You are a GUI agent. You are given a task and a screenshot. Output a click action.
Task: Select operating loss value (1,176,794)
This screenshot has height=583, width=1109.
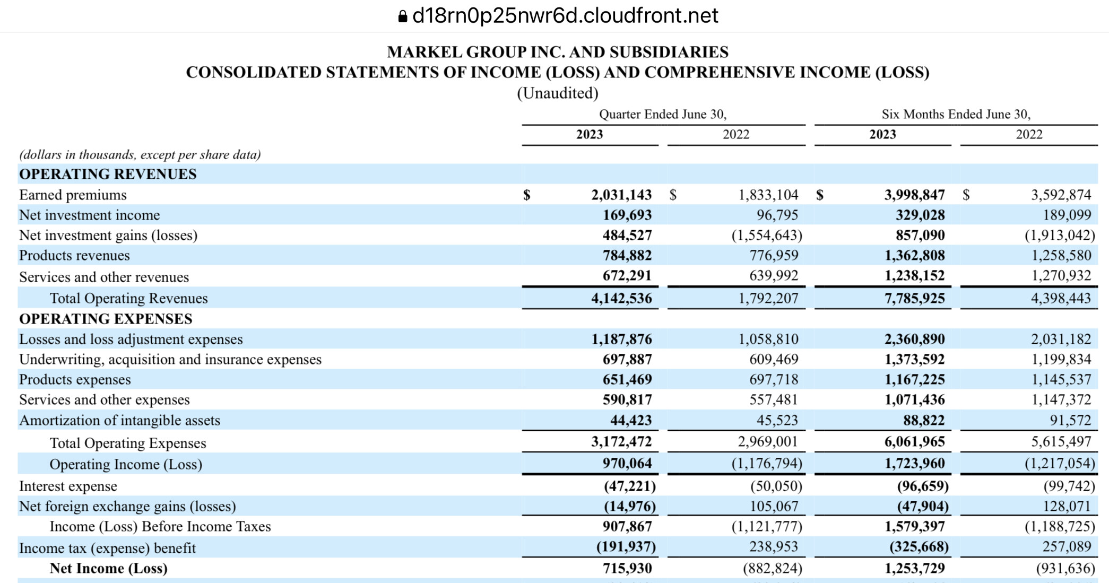767,464
